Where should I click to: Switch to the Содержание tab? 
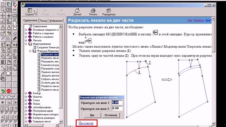(x=30, y=20)
